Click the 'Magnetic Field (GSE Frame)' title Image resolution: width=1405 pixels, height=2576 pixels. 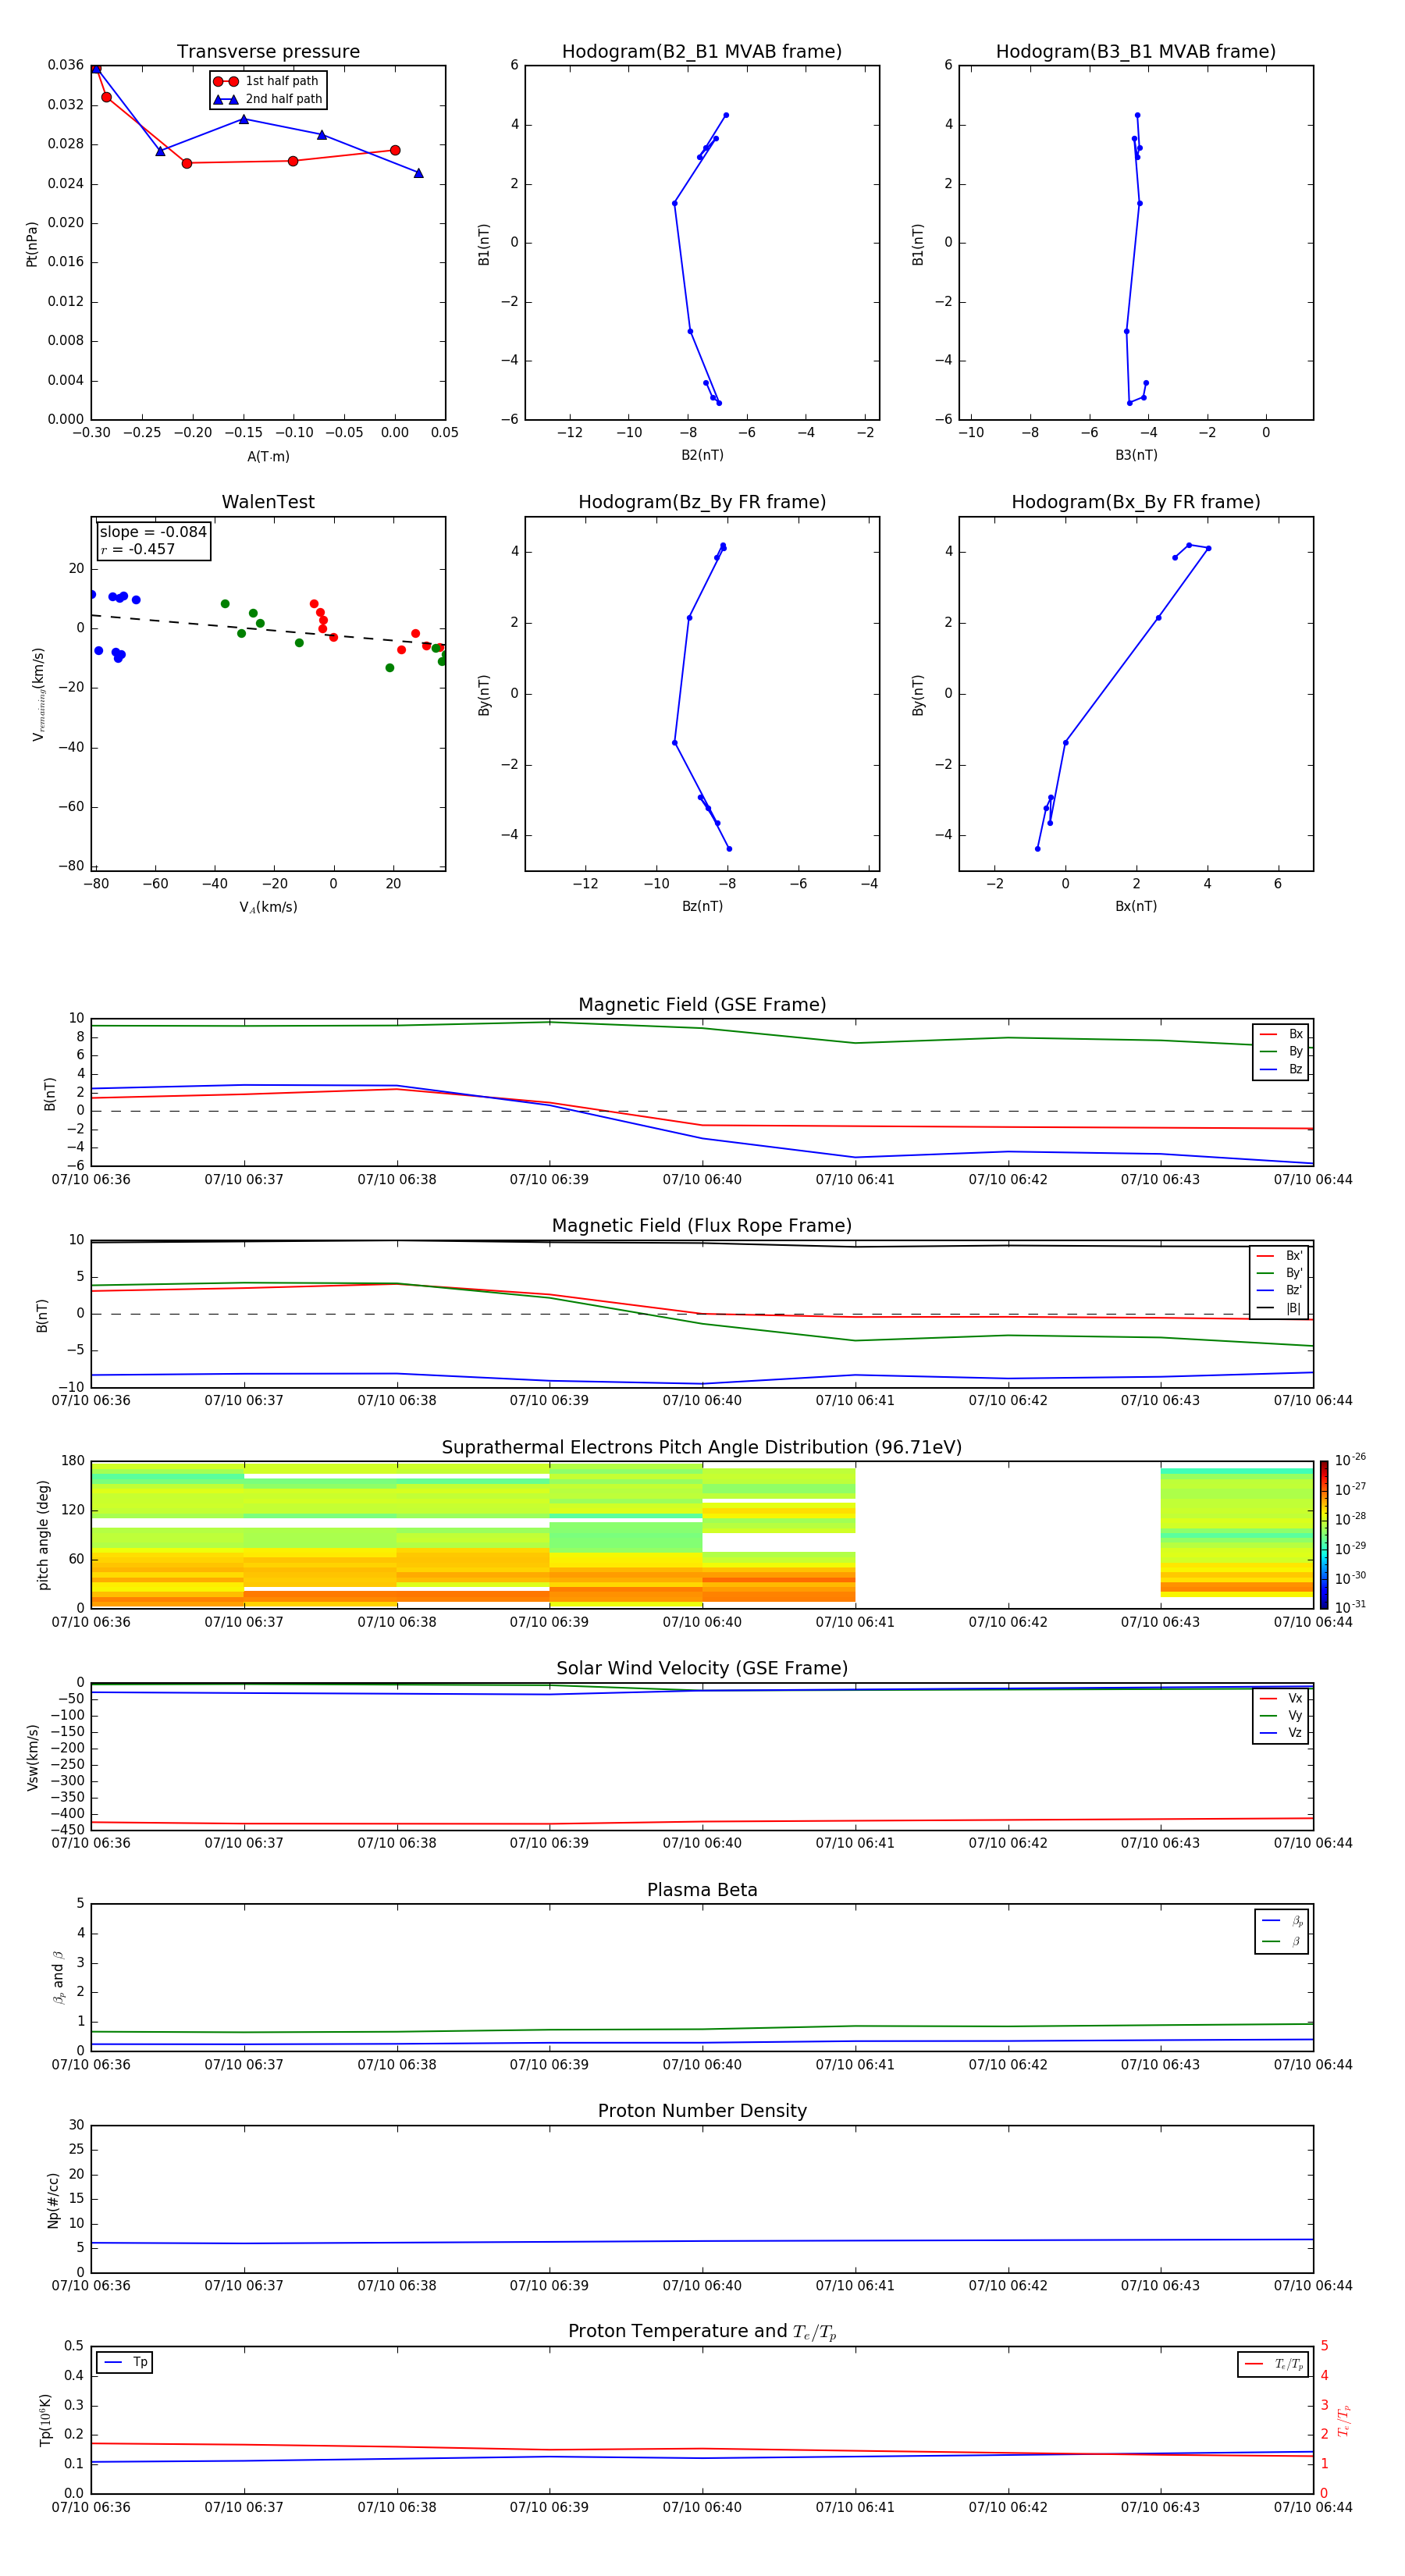coord(702,1005)
